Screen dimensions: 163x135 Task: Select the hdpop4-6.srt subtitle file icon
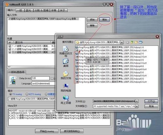77,69
